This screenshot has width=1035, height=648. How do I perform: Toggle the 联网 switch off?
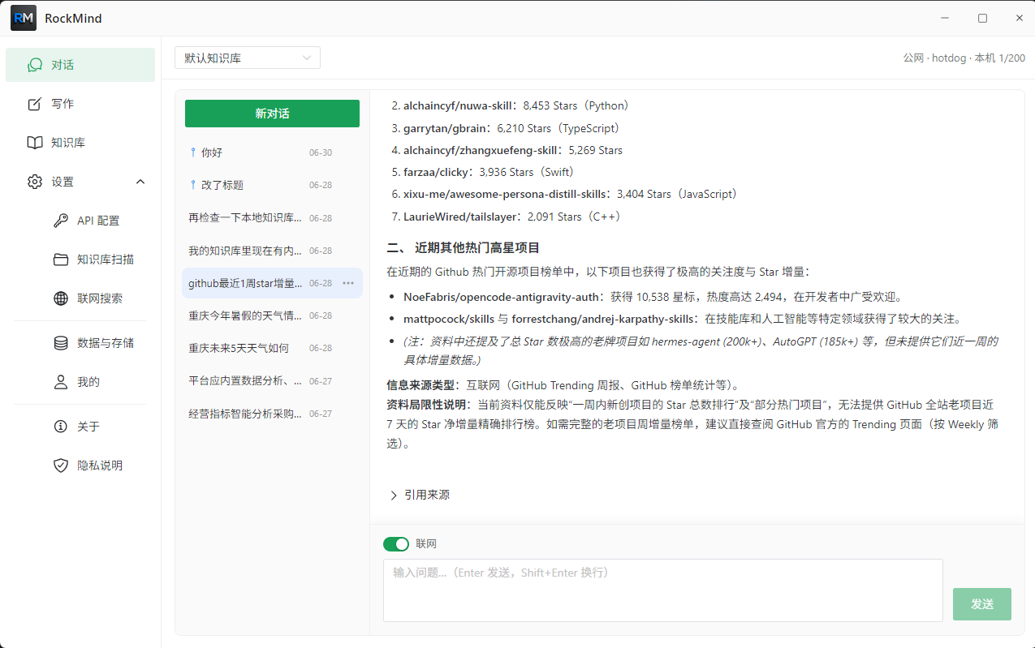tap(396, 543)
